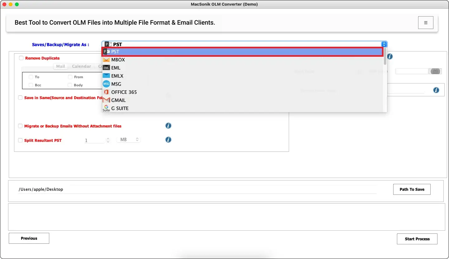Click the Previous button

[x=29, y=238]
